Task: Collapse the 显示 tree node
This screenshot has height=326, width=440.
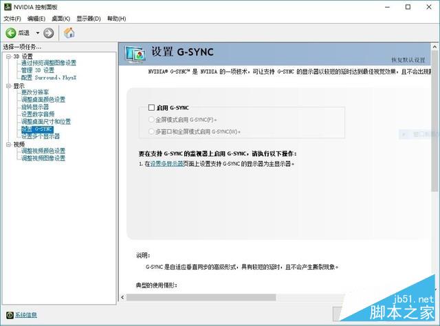Action: click(8, 86)
